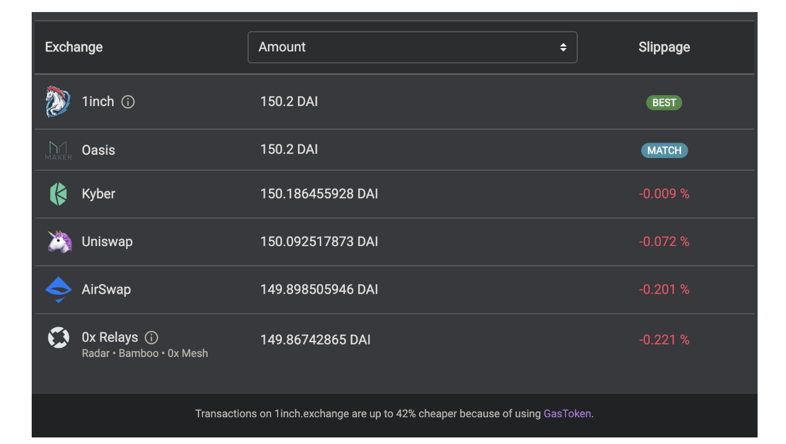Click the Slippage column header
786x444 pixels.
664,47
